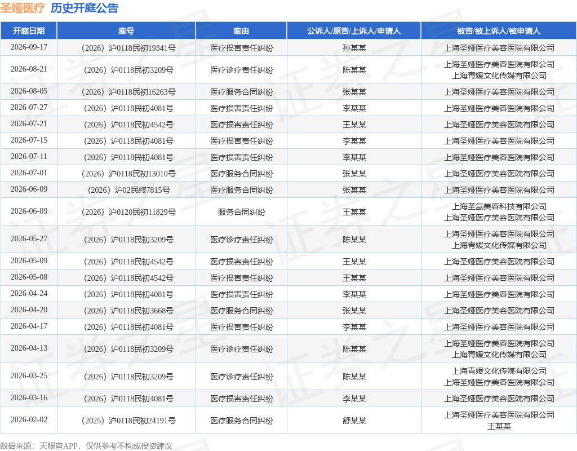Screen dimensions: 577x451
Task: Click the 被告/被上诉人/被申请人 header
Action: (x=499, y=31)
